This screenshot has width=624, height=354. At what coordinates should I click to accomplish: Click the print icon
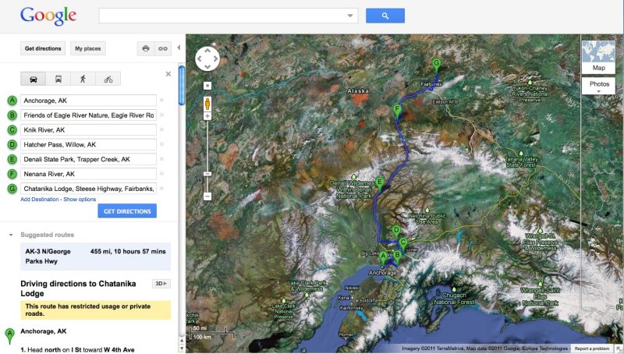(146, 48)
